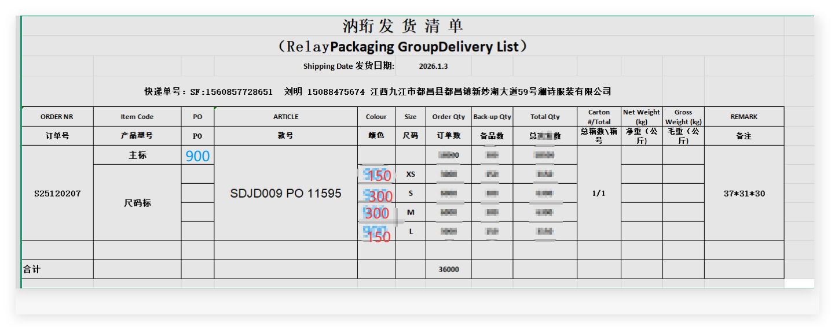The image size is (835, 330).
Task: Select order number cell S25120207
Action: coord(57,194)
